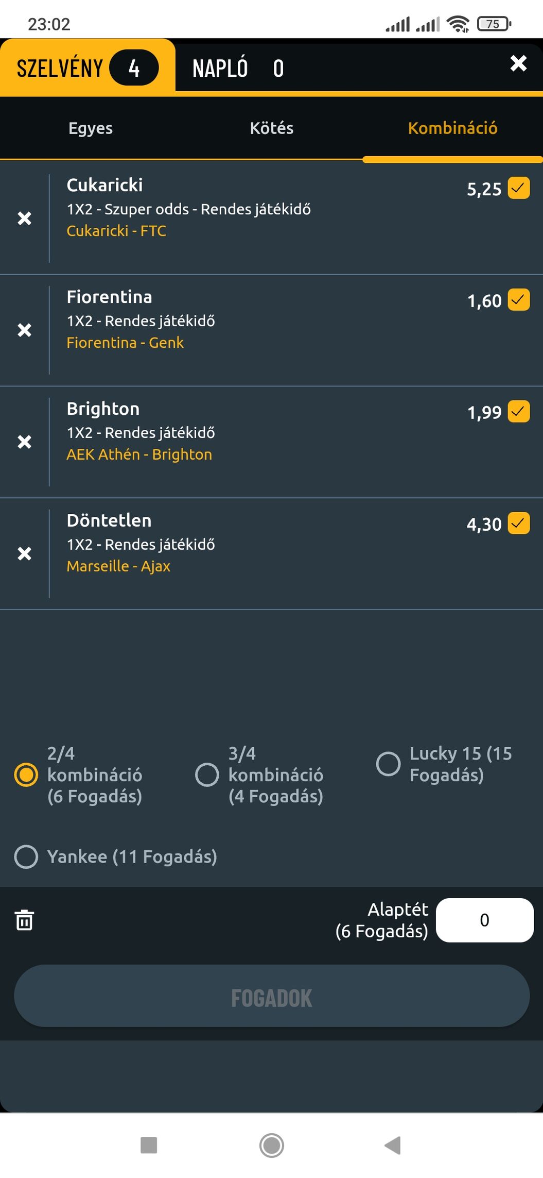The height and width of the screenshot is (1178, 543).
Task: Uncheck the Cukaricki 5,25 odds checkbox
Action: click(x=518, y=188)
